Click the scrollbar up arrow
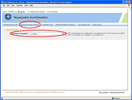This screenshot has height=100, width=132. (x=130, y=9)
